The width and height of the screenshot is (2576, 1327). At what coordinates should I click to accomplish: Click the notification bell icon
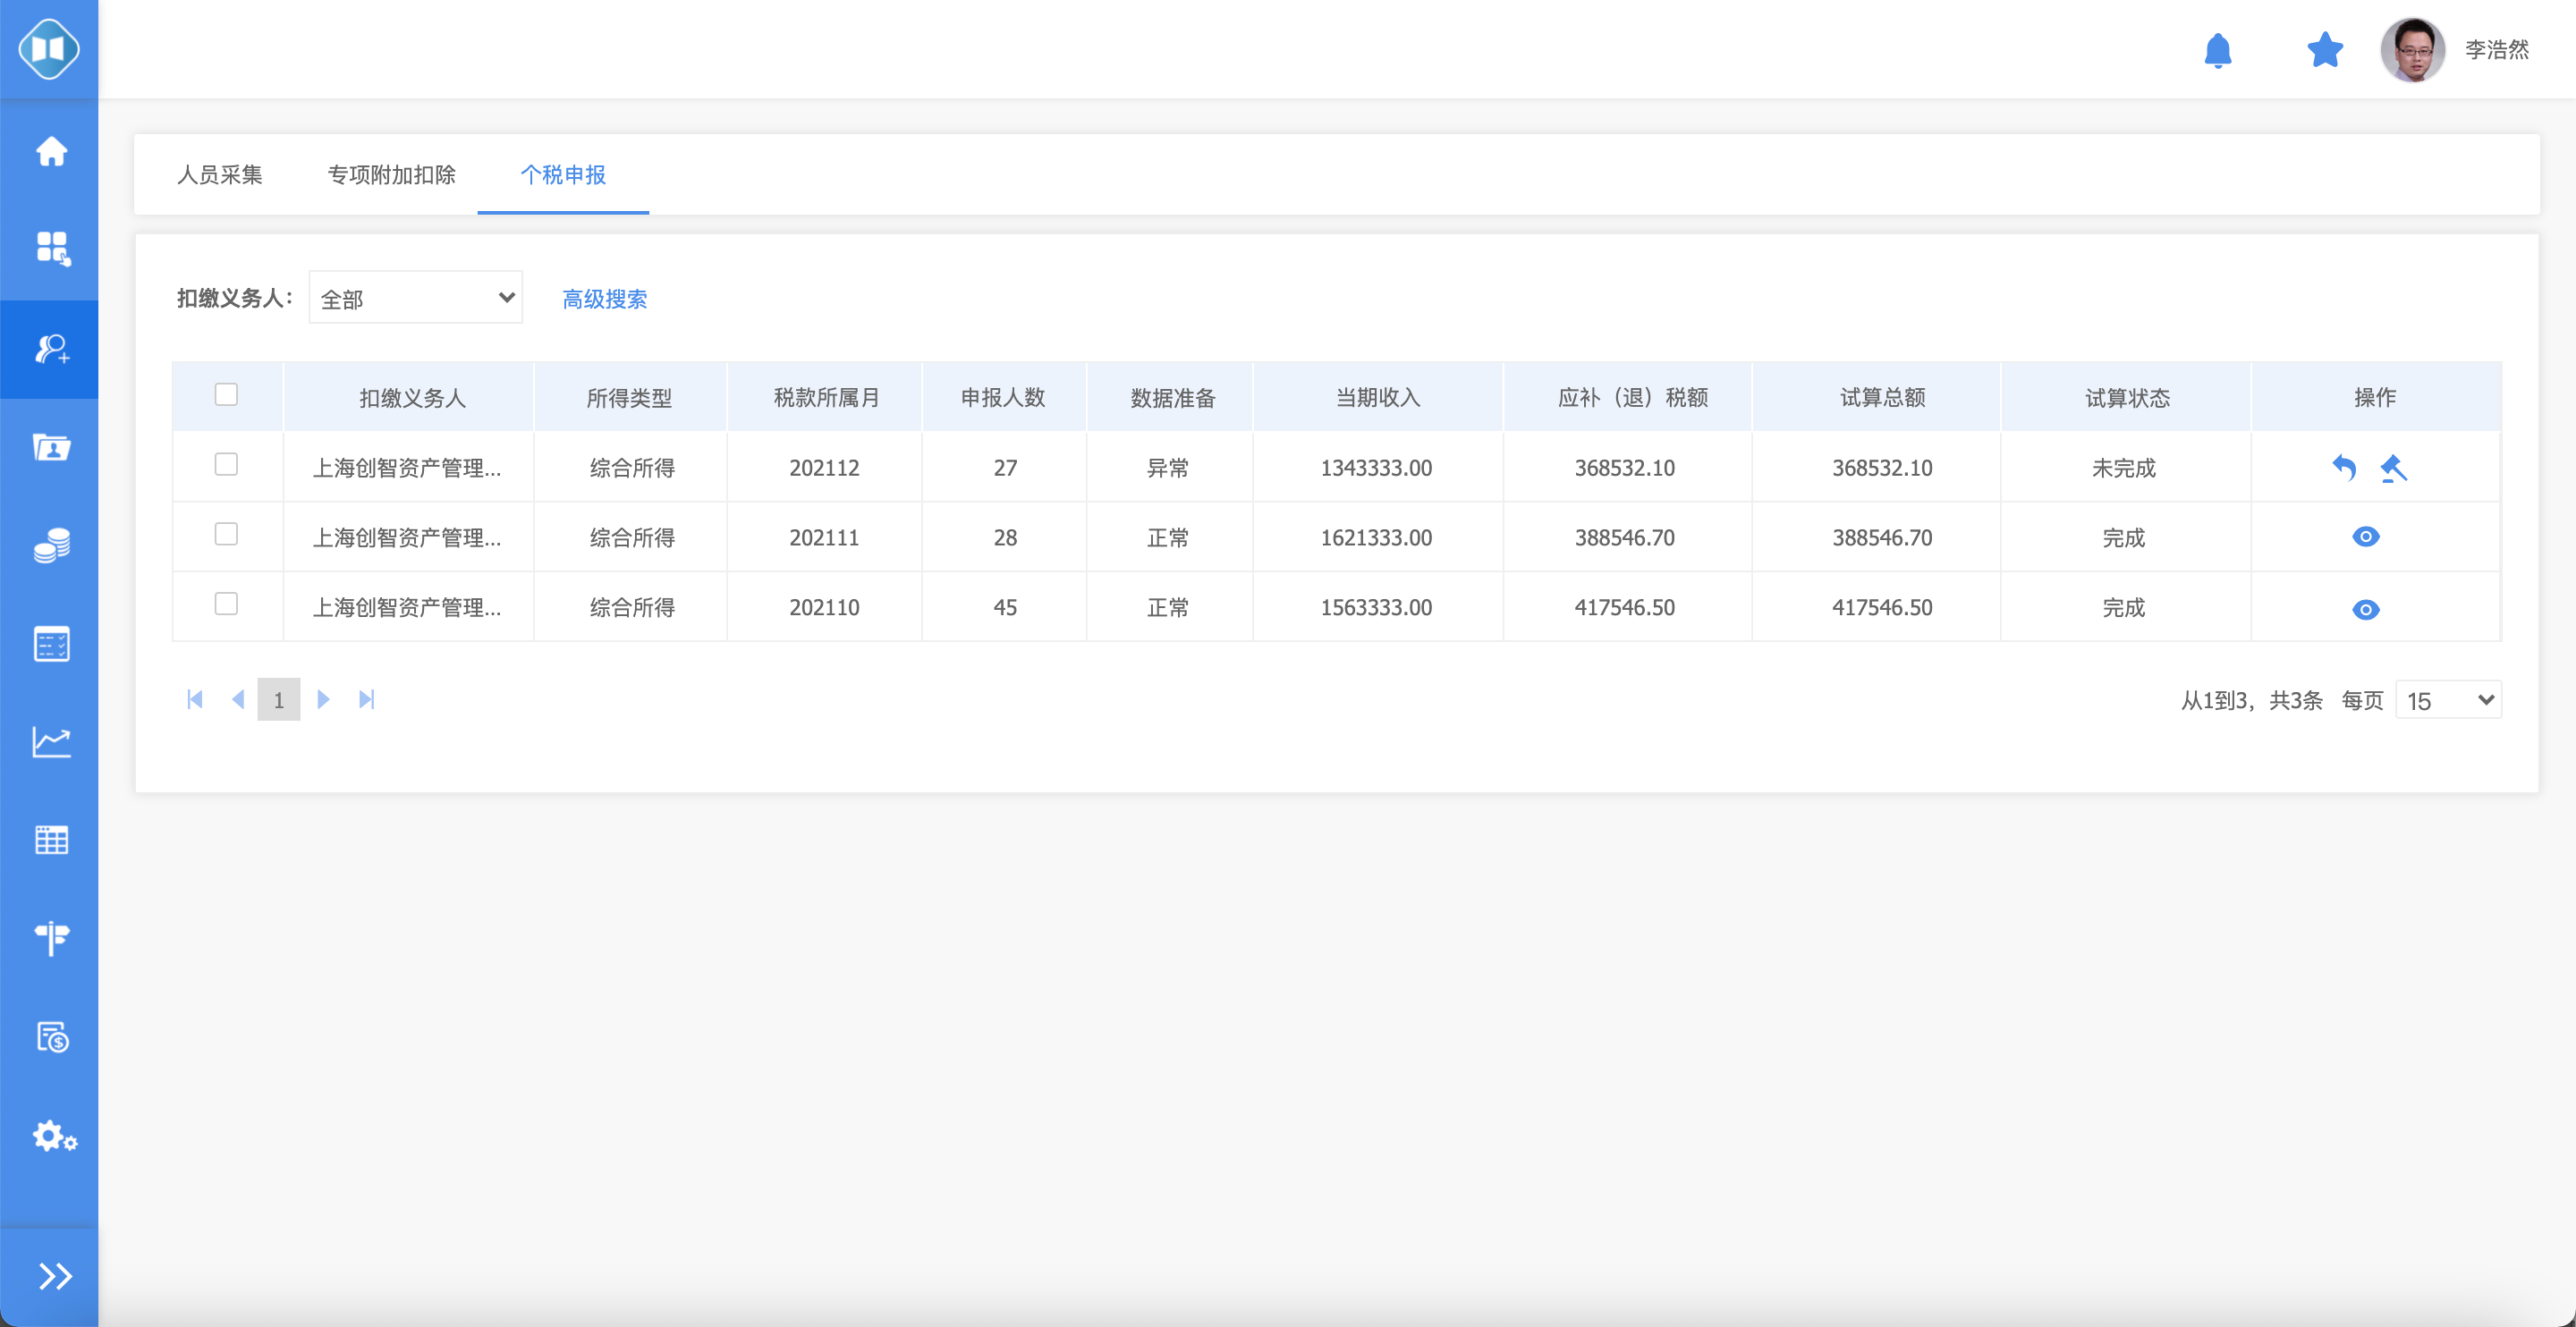click(2217, 50)
